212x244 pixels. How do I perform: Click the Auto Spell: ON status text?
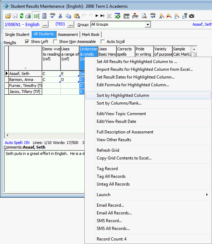click(x=17, y=143)
